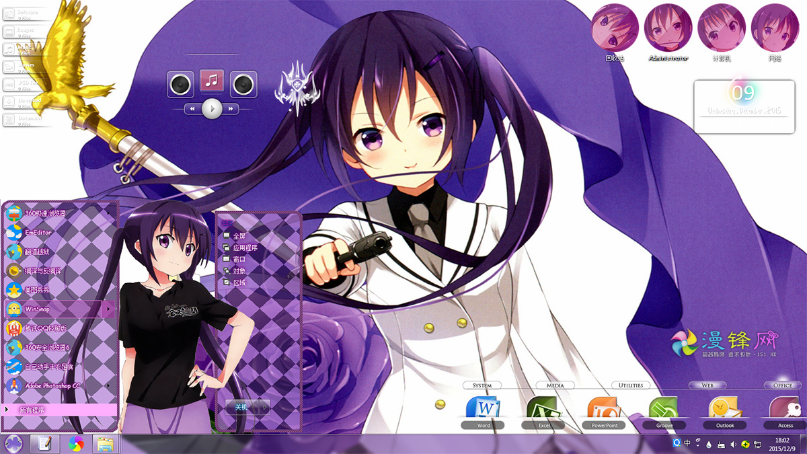
Task: Click the show desktop strip on the taskbar
Action: click(x=803, y=444)
